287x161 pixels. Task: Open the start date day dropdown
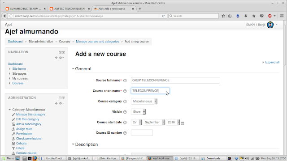tap(136, 122)
